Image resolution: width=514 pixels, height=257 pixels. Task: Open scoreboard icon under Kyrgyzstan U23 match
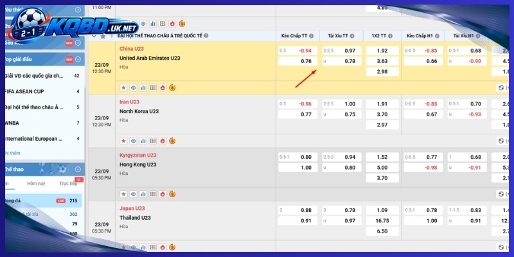(153, 194)
